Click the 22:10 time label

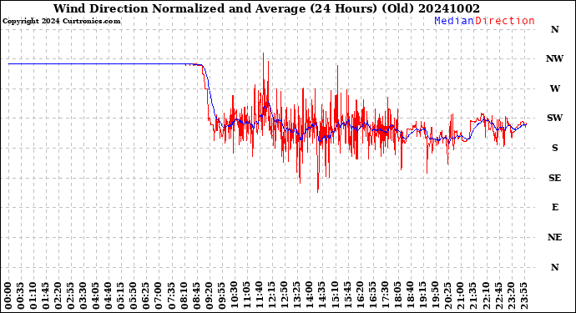(x=487, y=295)
